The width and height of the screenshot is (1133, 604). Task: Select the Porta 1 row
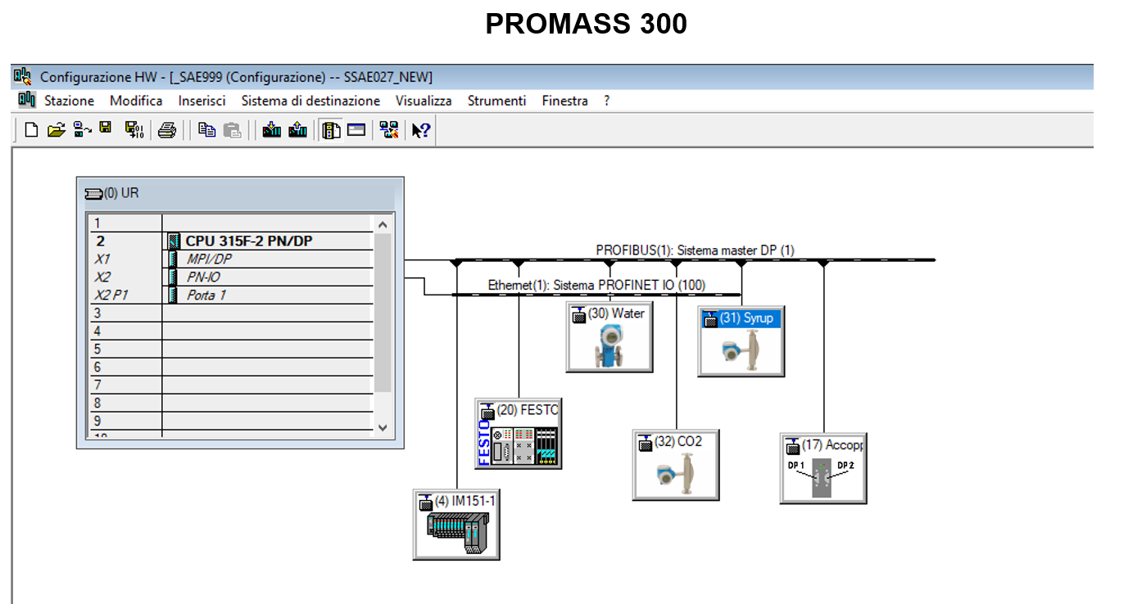click(231, 295)
